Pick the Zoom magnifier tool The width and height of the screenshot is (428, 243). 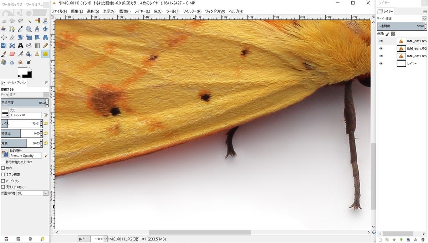[x=29, y=29]
